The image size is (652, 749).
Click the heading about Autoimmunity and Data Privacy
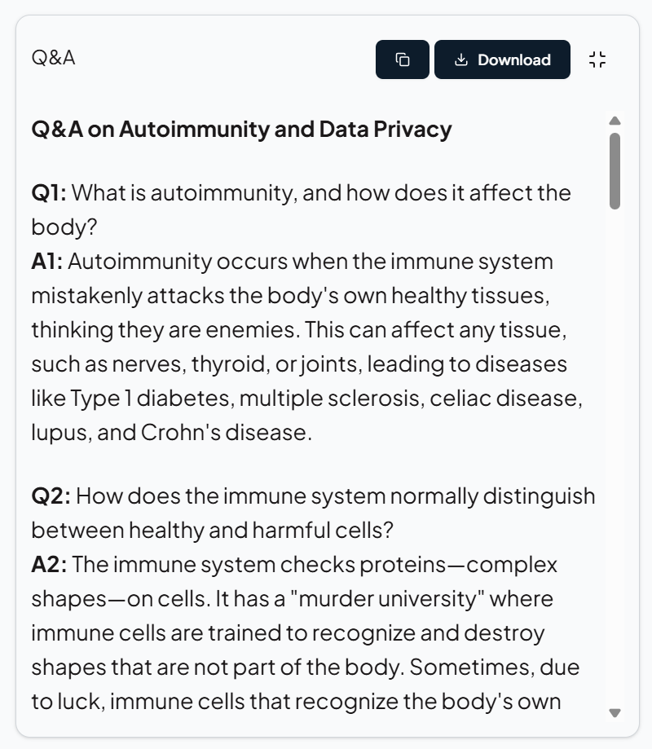coord(241,130)
